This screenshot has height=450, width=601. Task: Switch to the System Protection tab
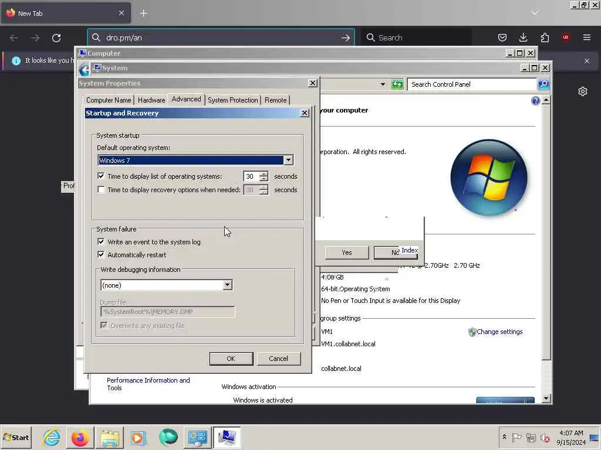(232, 100)
